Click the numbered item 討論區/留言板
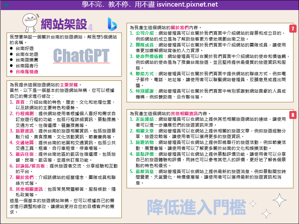The image size is (299, 224). (30, 166)
